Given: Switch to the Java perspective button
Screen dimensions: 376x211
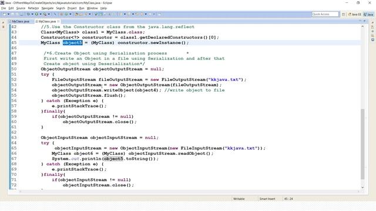Looking at the screenshot, I should [368, 14].
